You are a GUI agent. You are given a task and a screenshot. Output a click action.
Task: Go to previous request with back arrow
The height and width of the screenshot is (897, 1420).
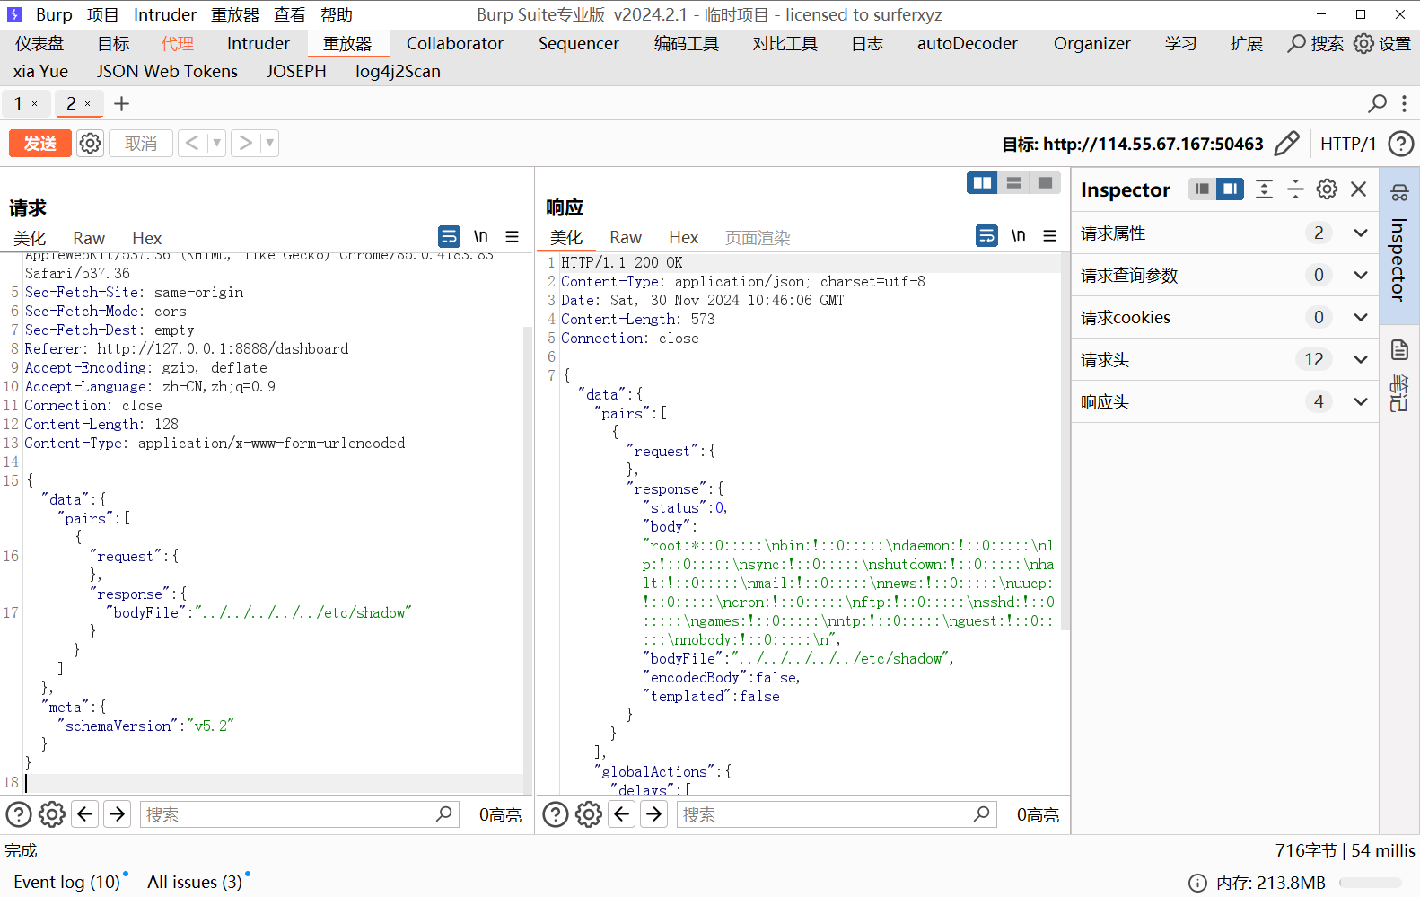(192, 143)
